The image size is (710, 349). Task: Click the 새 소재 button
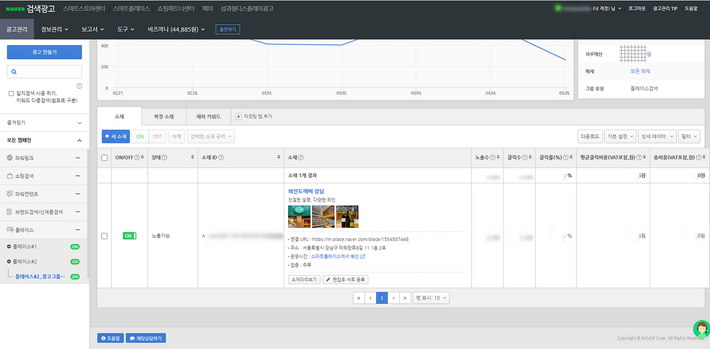coord(116,136)
